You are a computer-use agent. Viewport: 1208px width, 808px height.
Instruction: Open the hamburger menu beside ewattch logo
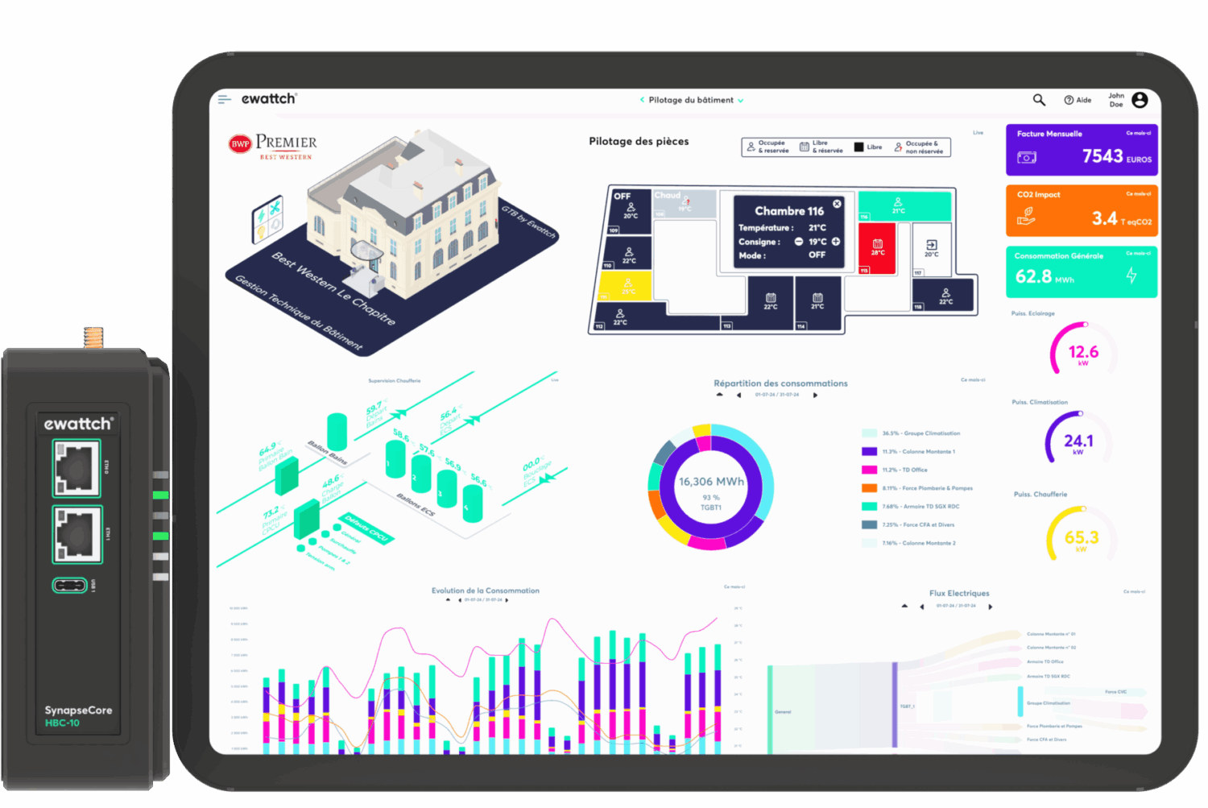click(x=224, y=99)
